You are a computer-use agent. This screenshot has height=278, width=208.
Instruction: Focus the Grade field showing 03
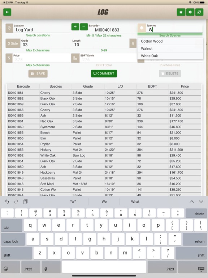[x=45, y=43]
